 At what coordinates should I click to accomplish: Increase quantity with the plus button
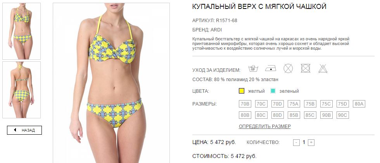[x=311, y=143]
